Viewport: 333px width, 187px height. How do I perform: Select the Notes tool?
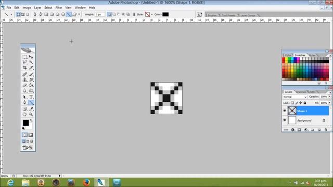coord(24,109)
